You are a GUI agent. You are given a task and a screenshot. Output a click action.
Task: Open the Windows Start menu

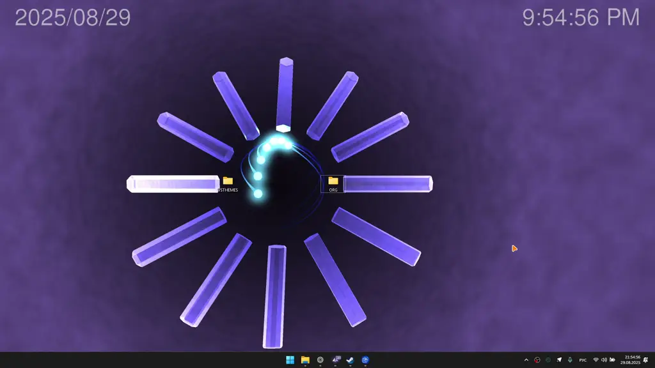(290, 360)
